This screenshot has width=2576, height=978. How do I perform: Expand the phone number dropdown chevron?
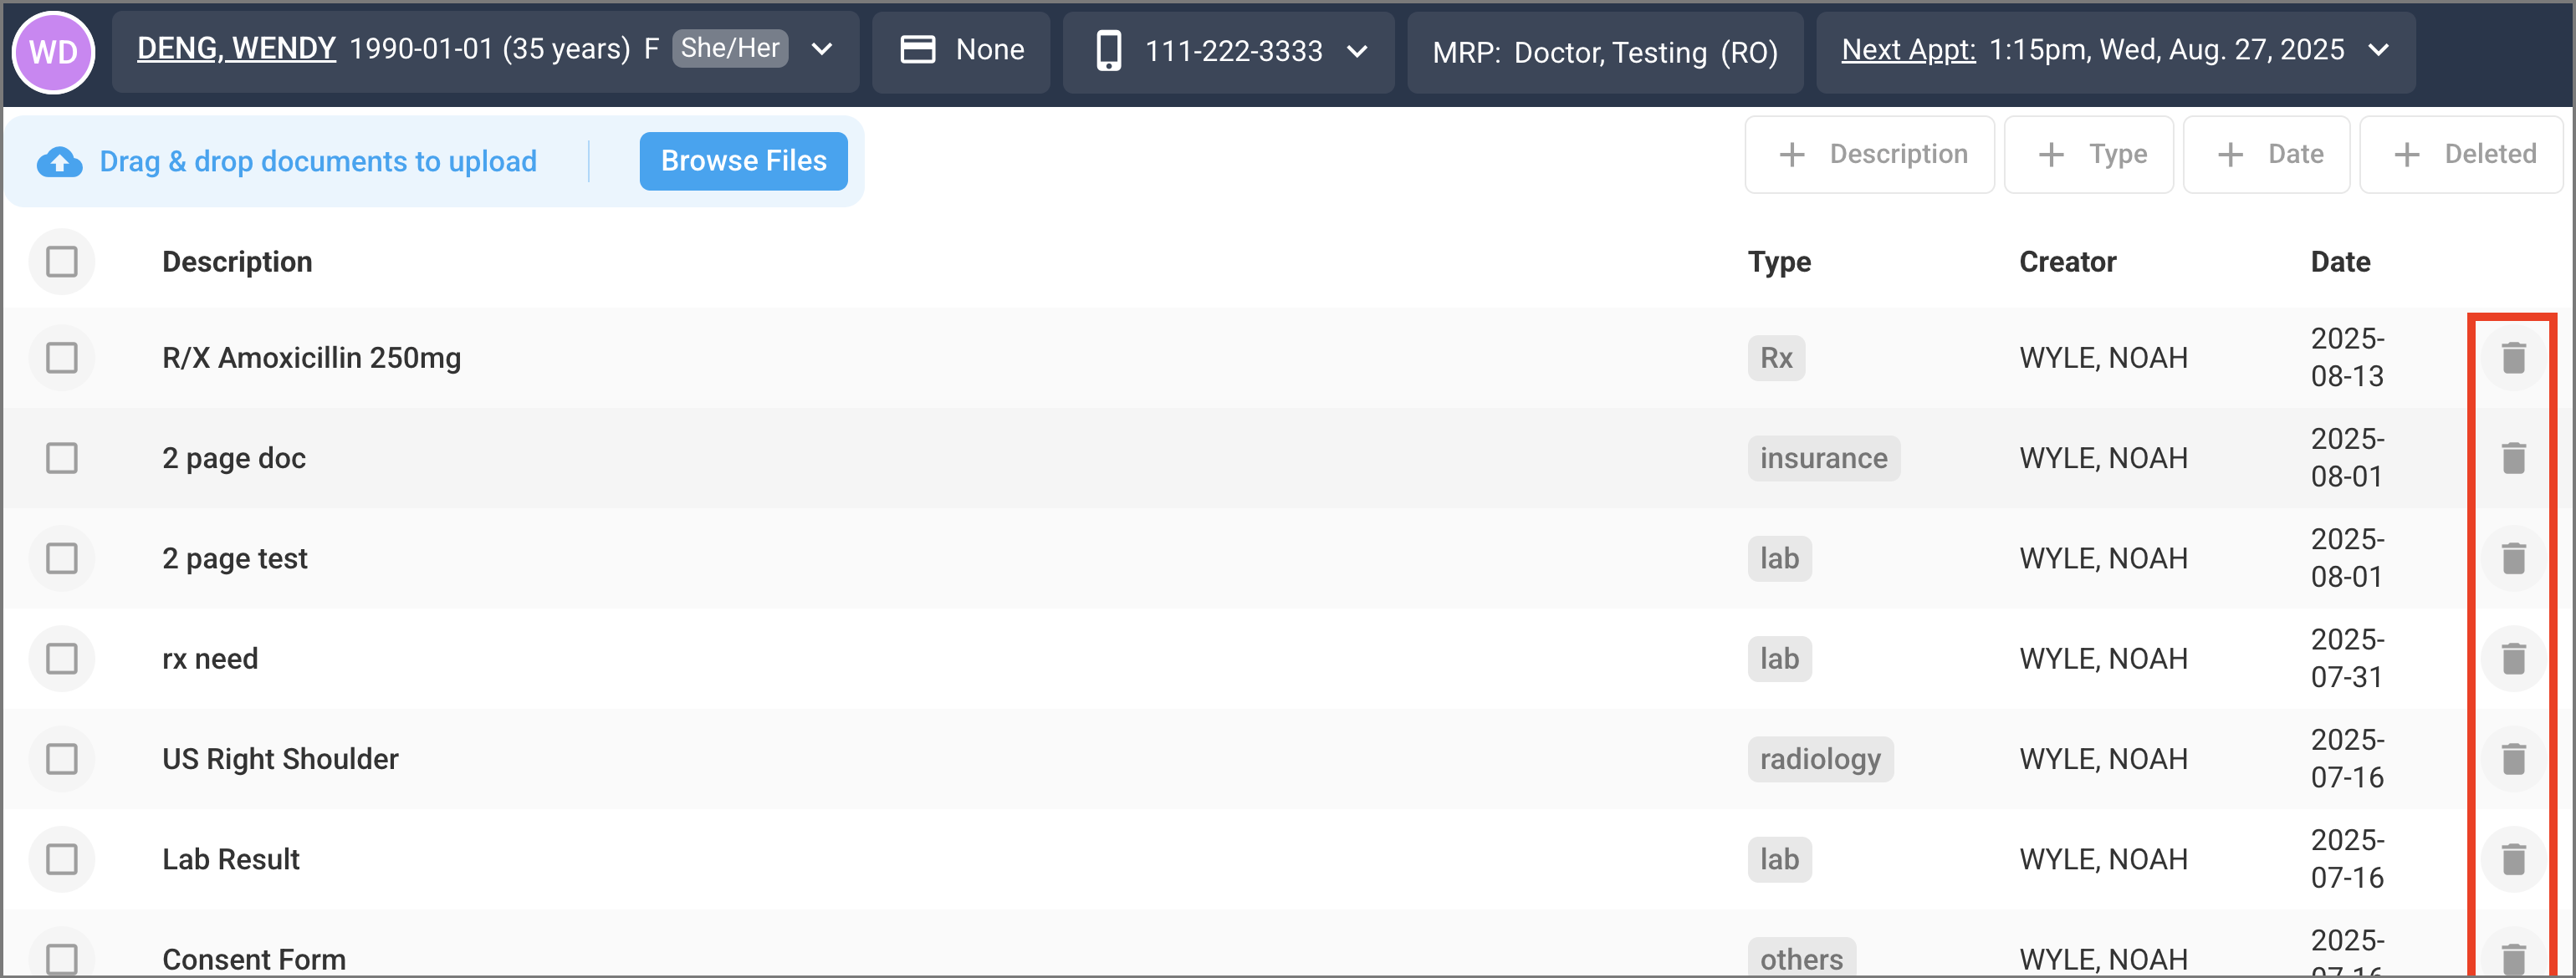(1357, 51)
